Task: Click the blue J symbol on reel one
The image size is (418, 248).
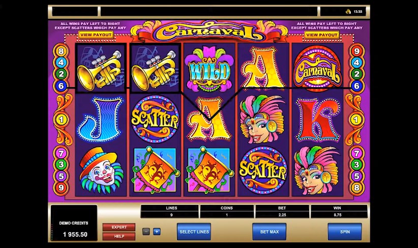Action: [x=101, y=119]
